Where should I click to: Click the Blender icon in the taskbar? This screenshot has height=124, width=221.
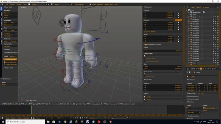(110, 122)
